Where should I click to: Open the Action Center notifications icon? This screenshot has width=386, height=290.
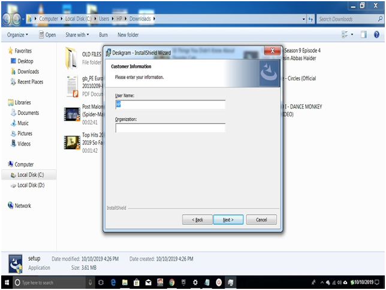pos(377,282)
